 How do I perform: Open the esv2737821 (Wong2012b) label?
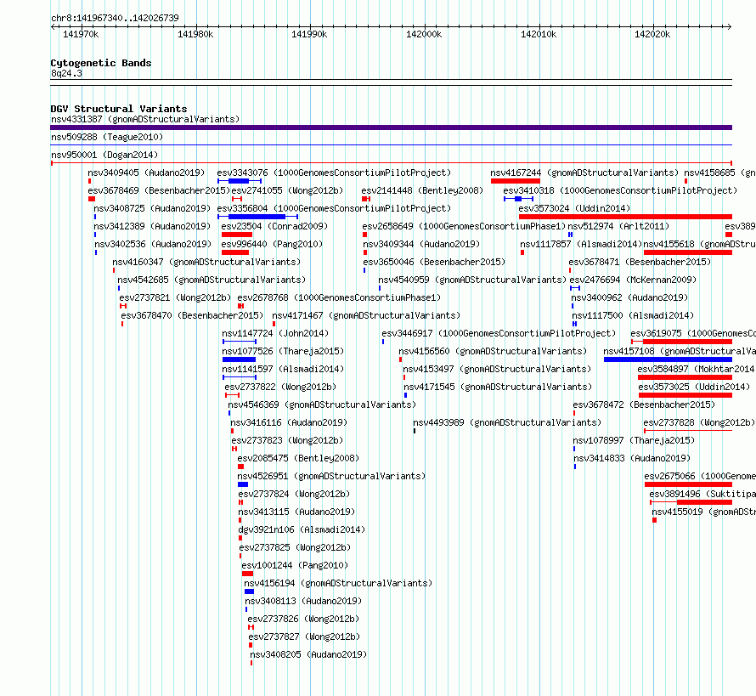pyautogui.click(x=175, y=297)
